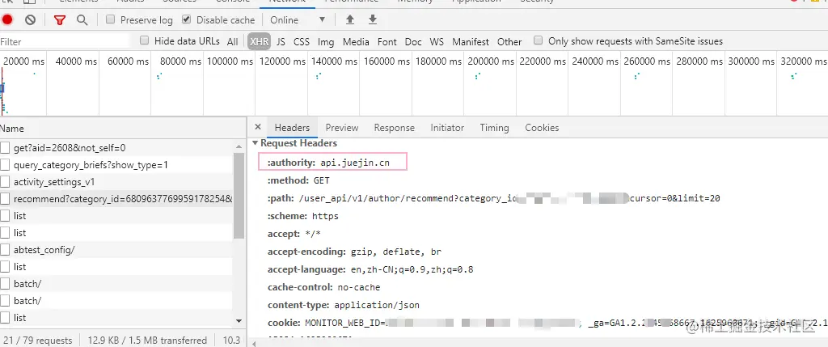Select the XHR filter type
This screenshot has width=828, height=347.
pos(260,42)
